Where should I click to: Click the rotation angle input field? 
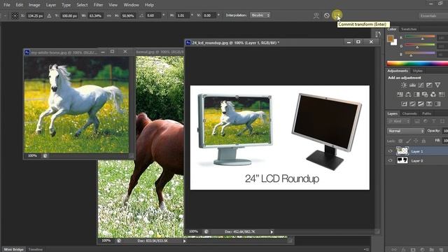[x=153, y=15]
